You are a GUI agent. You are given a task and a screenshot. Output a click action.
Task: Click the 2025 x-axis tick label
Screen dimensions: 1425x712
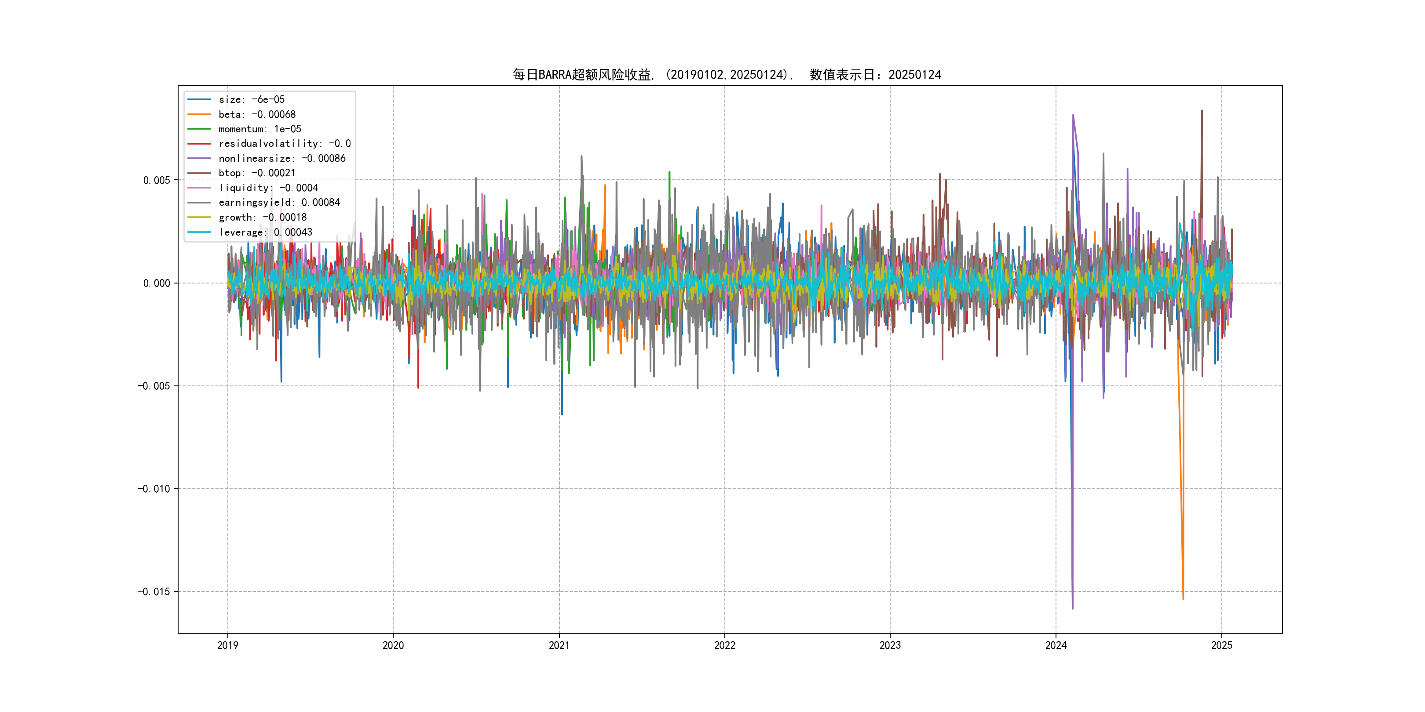coord(1221,645)
